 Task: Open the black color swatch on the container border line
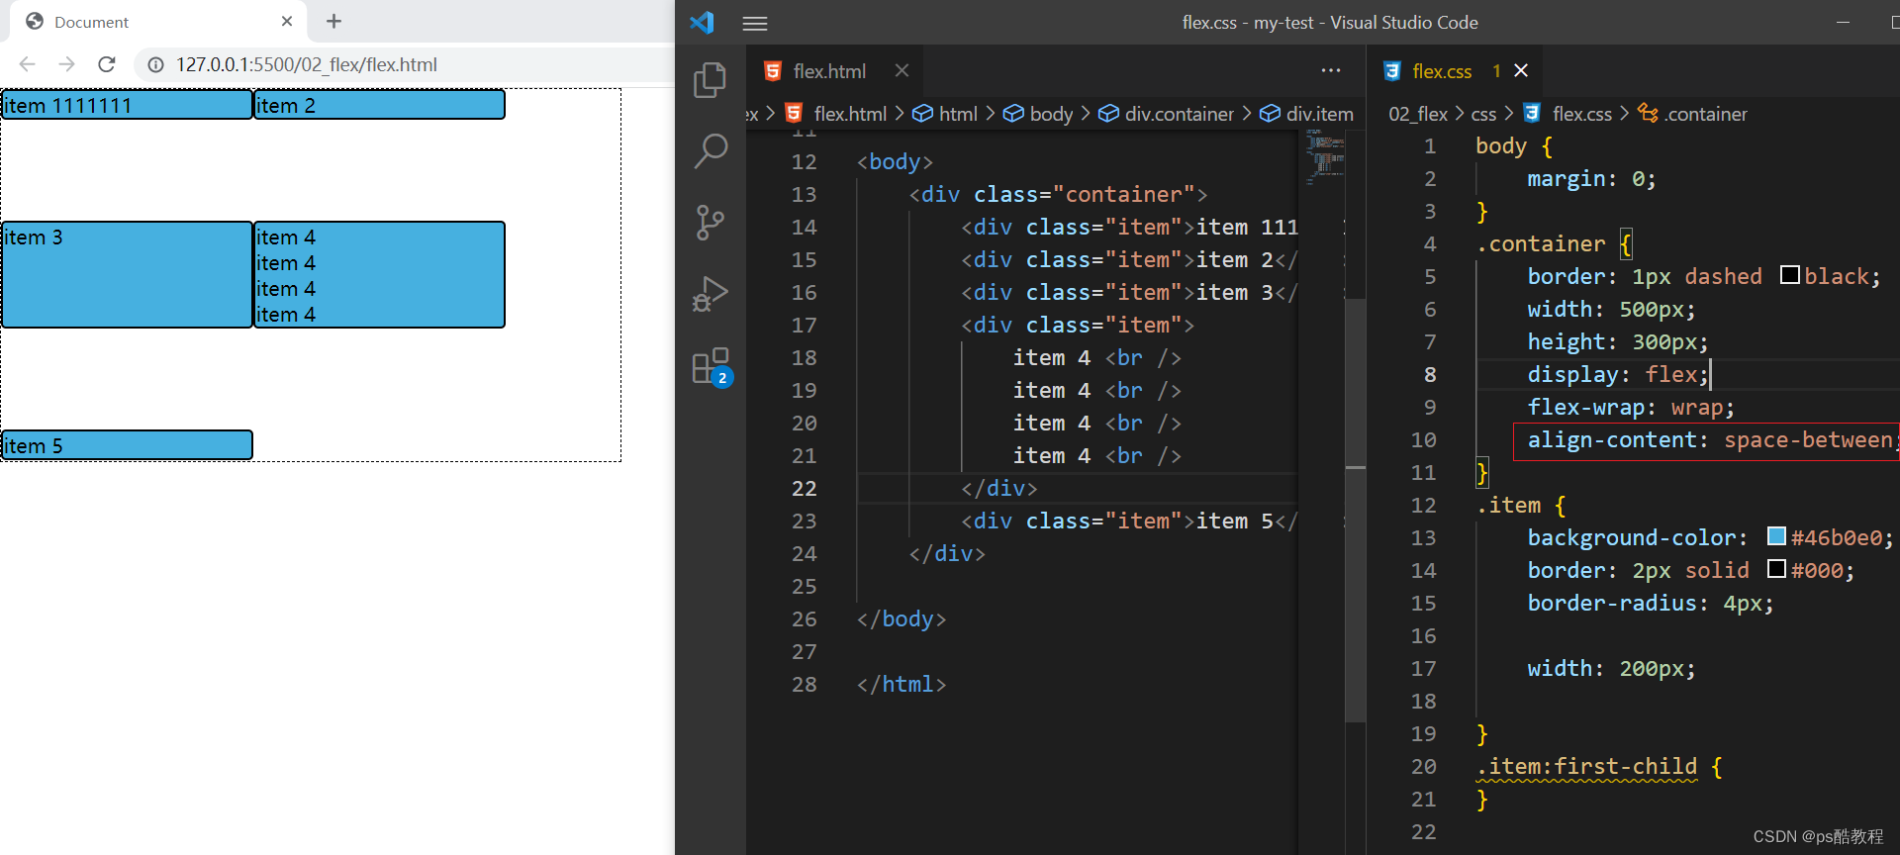1789,275
